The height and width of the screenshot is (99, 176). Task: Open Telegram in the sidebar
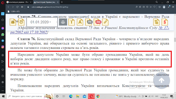(3, 41)
